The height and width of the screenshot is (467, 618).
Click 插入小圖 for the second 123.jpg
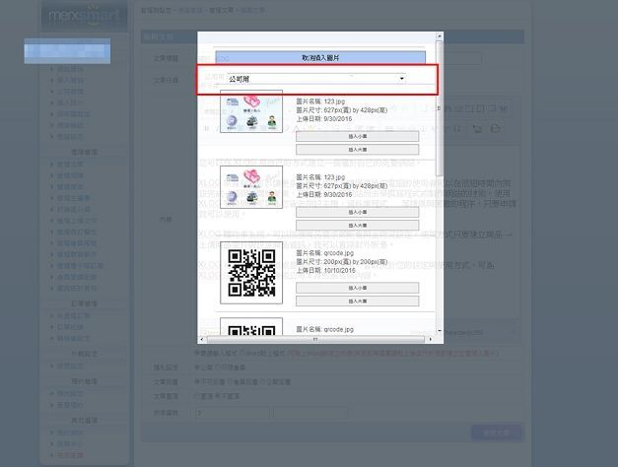click(357, 212)
